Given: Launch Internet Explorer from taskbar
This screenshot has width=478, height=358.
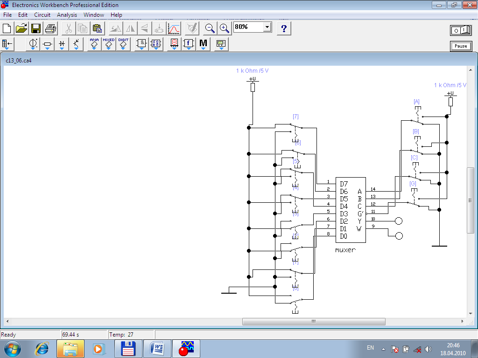Looking at the screenshot, I should click(42, 349).
